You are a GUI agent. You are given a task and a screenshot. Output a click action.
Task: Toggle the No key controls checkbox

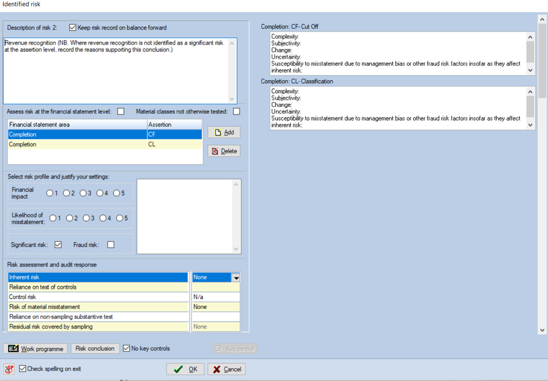point(127,348)
